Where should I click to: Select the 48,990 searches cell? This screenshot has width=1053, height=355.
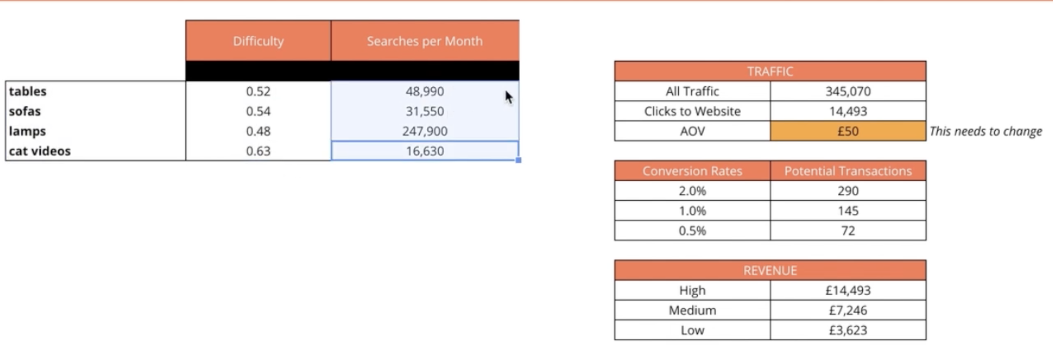point(425,91)
